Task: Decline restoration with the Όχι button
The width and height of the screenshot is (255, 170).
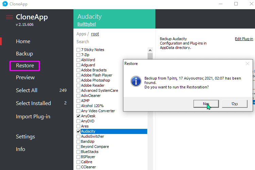Action: tap(235, 104)
